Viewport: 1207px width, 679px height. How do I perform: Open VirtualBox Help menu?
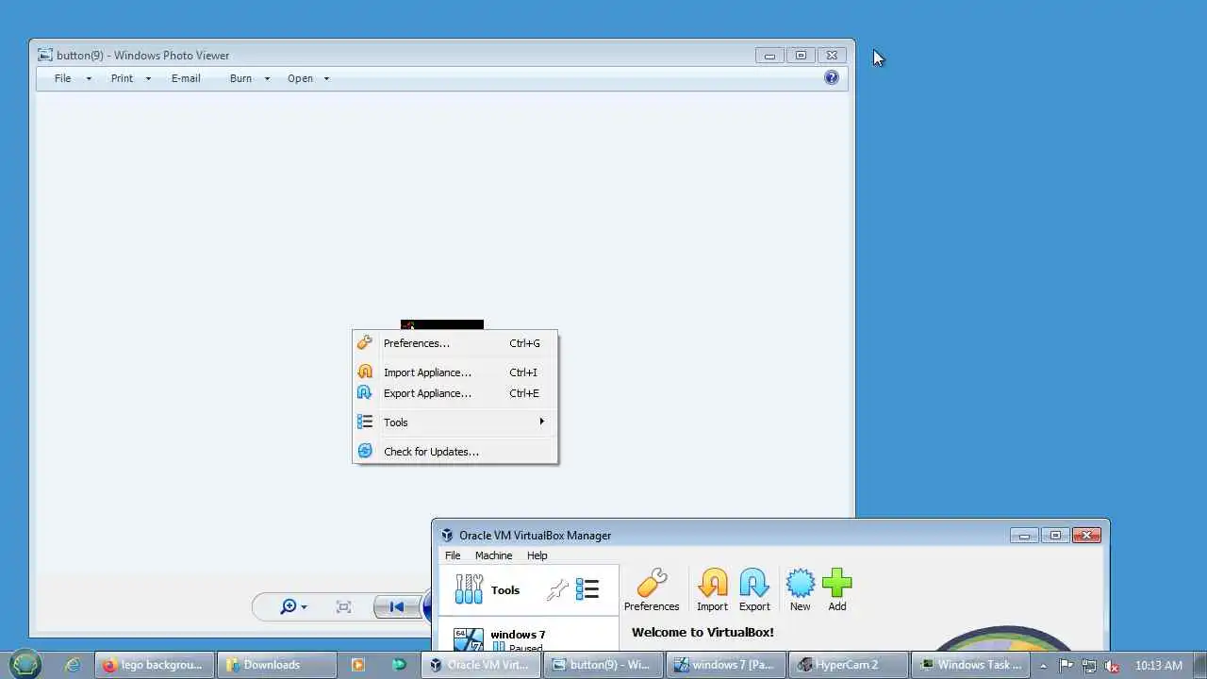[537, 555]
